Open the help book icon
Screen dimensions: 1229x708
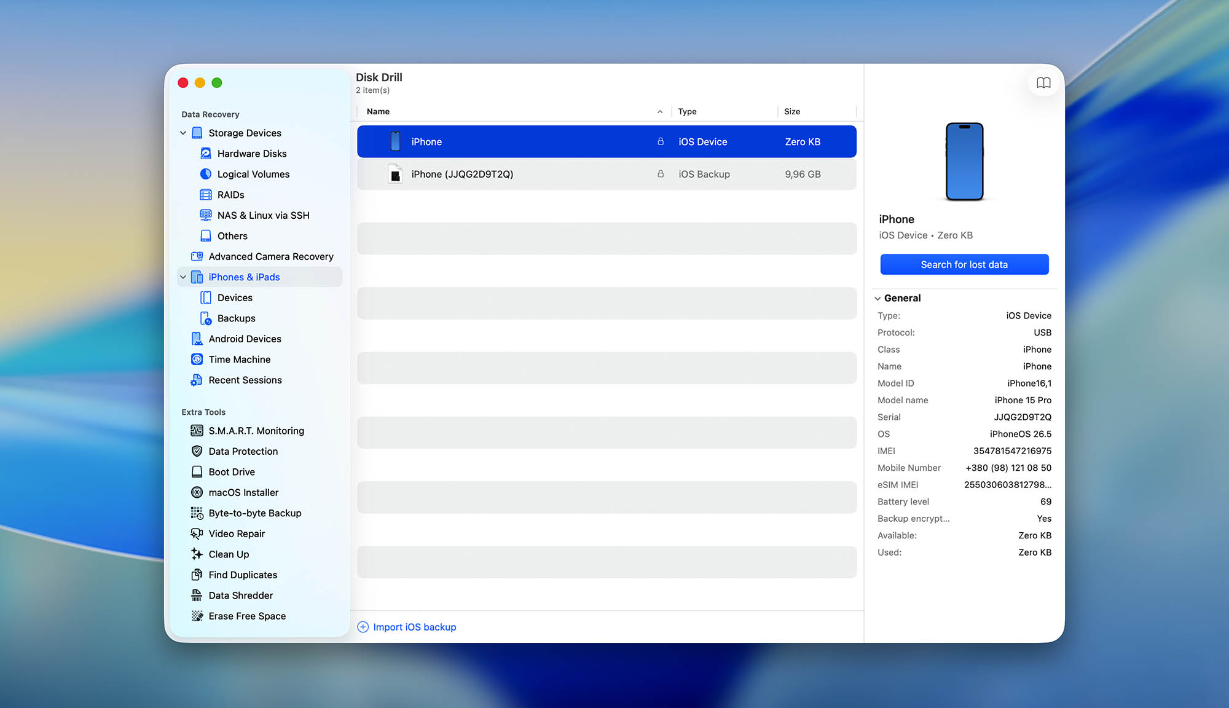pos(1043,82)
